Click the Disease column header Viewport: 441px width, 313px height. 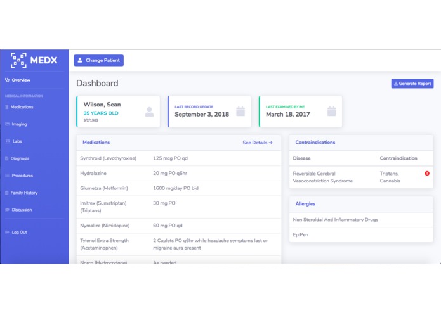[x=301, y=158]
